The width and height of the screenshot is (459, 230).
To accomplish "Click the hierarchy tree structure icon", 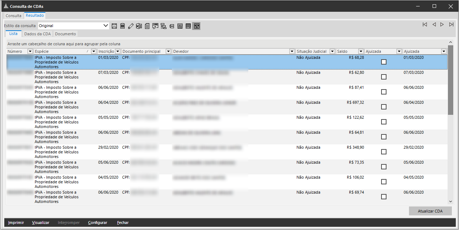I will (x=164, y=26).
